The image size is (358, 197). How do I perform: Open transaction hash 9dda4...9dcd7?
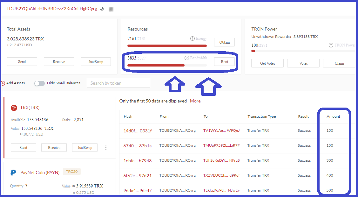coord(138,191)
